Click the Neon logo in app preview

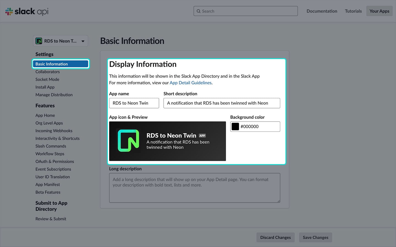(128, 141)
